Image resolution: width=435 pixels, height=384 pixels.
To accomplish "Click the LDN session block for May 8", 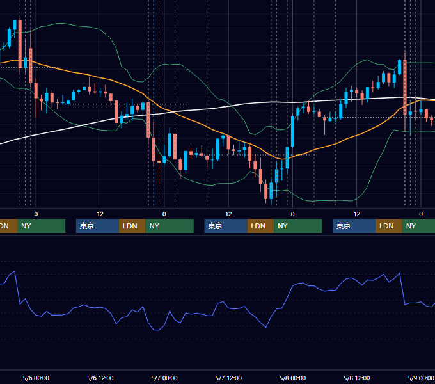I will point(389,226).
